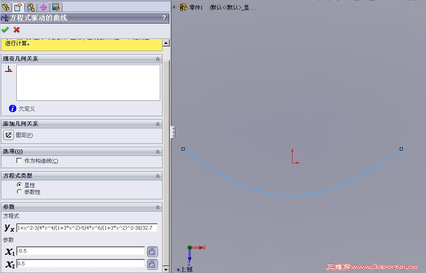
Task: Click the panel collapse splitter handle
Action: coord(172,132)
